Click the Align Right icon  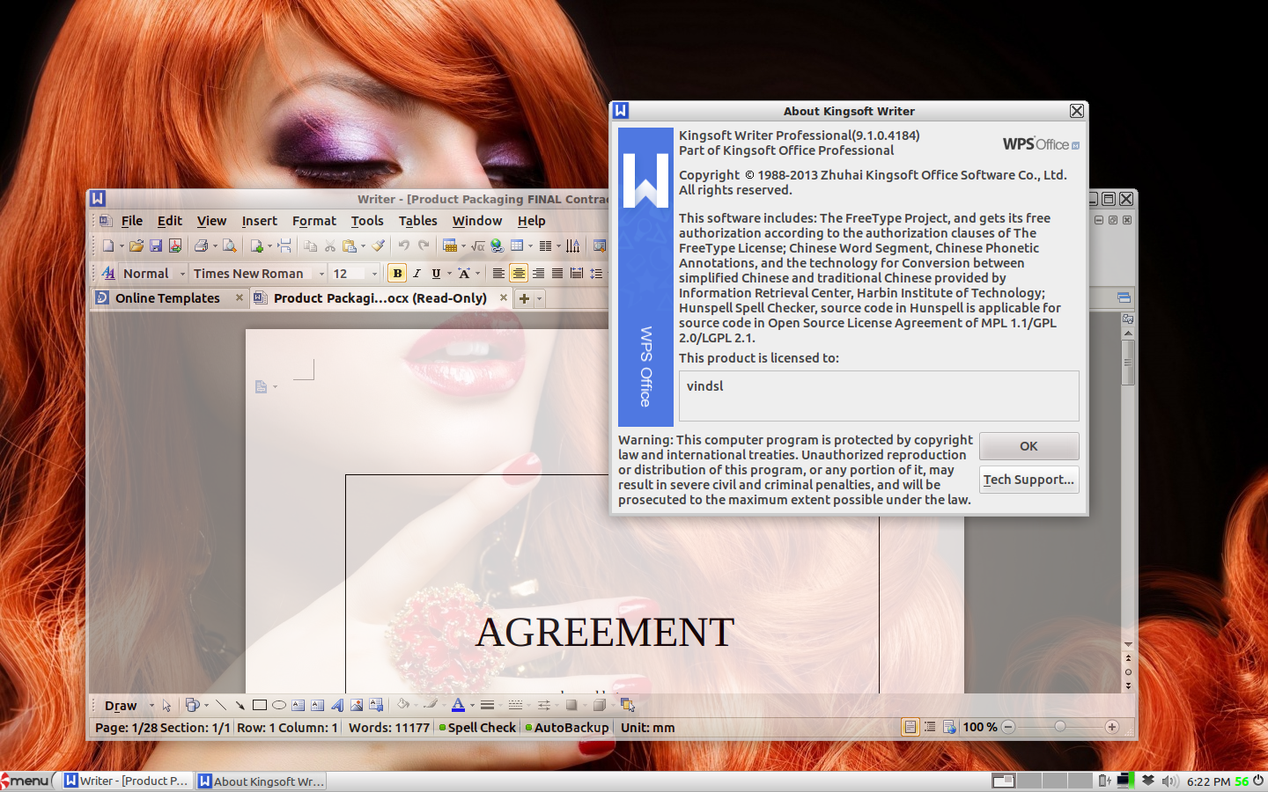tap(538, 274)
